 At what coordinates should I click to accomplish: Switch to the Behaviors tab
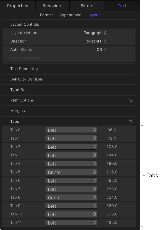pos(52,5)
